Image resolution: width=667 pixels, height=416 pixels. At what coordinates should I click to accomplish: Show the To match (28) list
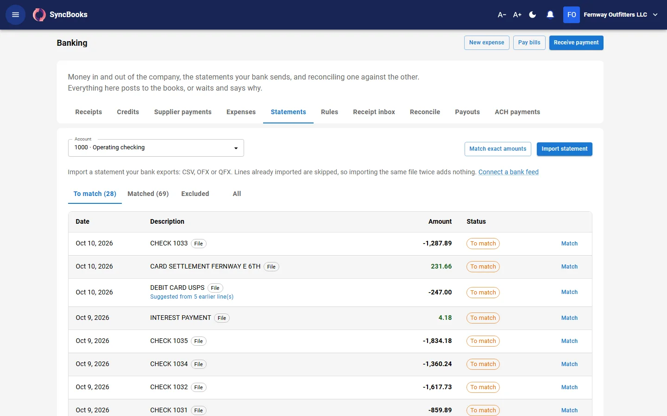coord(95,194)
